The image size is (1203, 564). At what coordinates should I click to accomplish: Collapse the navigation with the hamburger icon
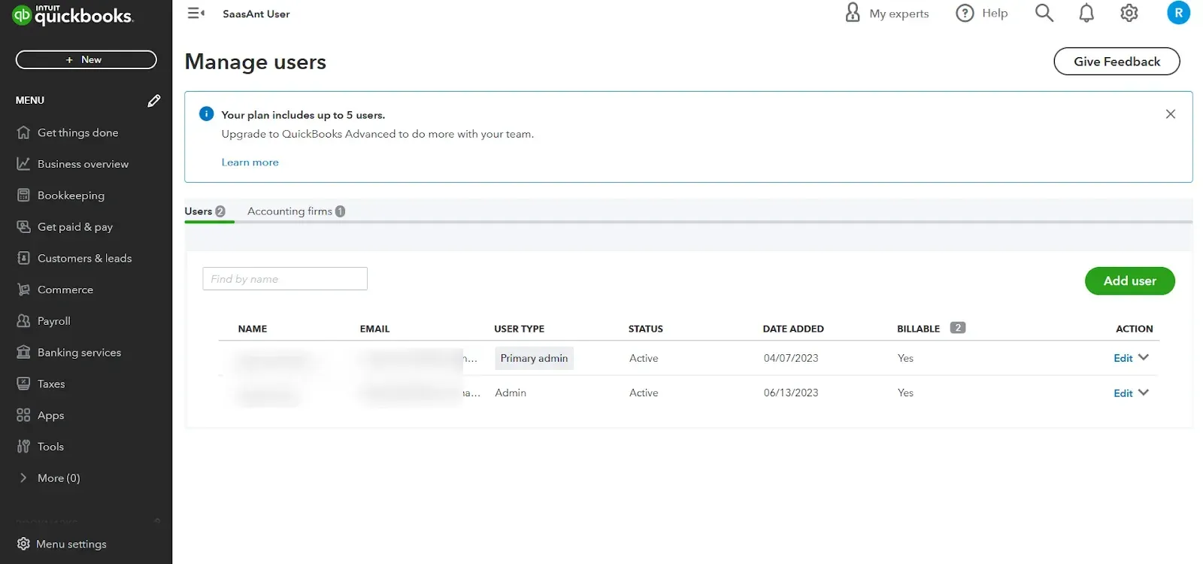click(x=196, y=13)
